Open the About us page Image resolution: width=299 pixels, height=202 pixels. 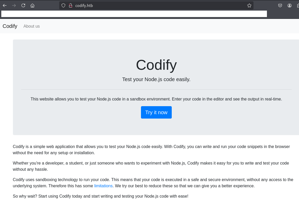(32, 26)
